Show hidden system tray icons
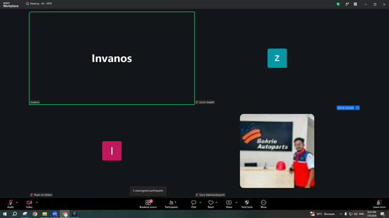Screen dimensions: 389x218 pyautogui.click(x=341, y=214)
